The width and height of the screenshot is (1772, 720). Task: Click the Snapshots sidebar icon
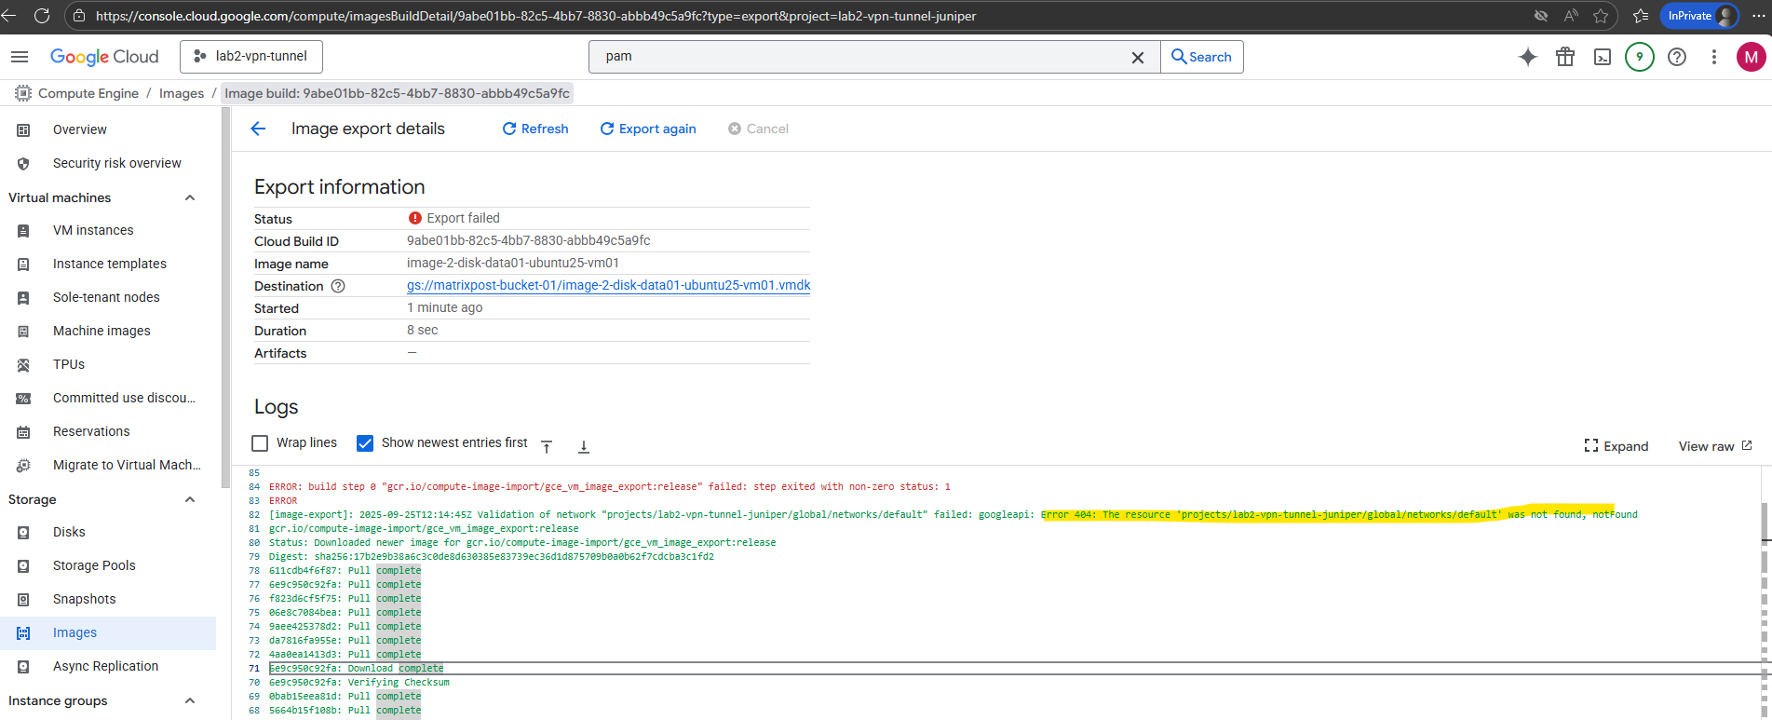pos(23,600)
